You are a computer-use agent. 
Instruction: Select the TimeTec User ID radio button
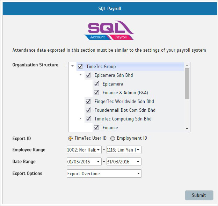point(70,138)
